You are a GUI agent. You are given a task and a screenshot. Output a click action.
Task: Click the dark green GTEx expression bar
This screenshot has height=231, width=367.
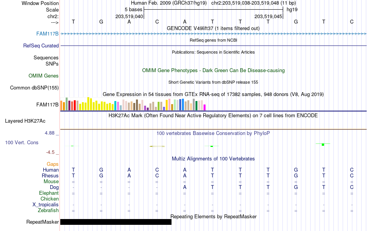pyautogui.click(x=196, y=106)
